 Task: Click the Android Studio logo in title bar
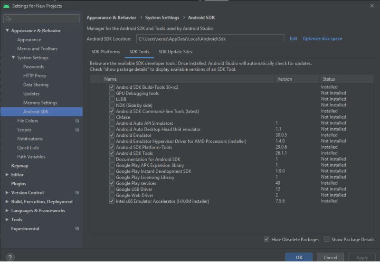[6, 6]
